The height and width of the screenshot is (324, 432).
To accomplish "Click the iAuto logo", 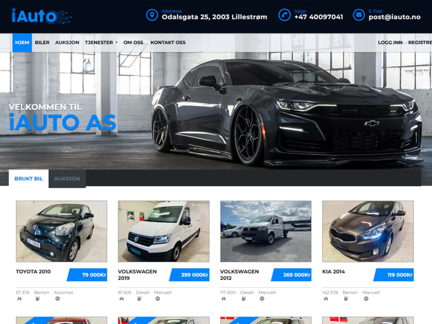I will click(41, 16).
